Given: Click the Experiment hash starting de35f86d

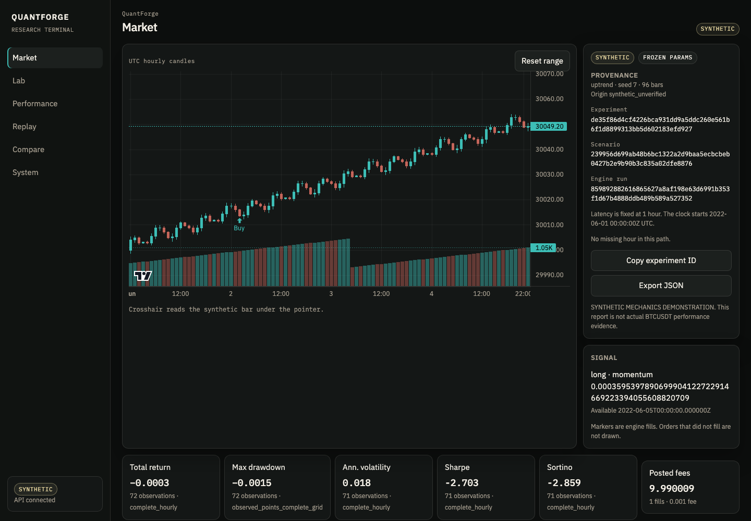Looking at the screenshot, I should pos(660,125).
